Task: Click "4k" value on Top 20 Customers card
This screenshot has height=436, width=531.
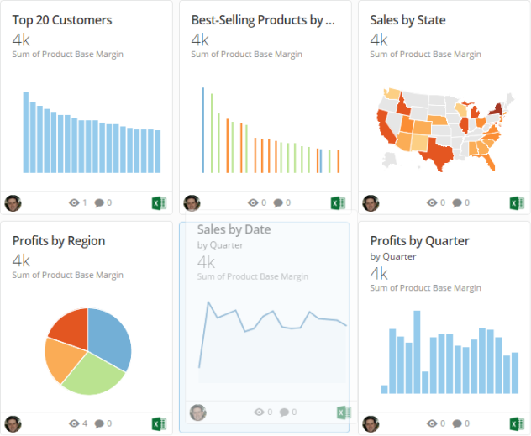Action: coord(21,40)
